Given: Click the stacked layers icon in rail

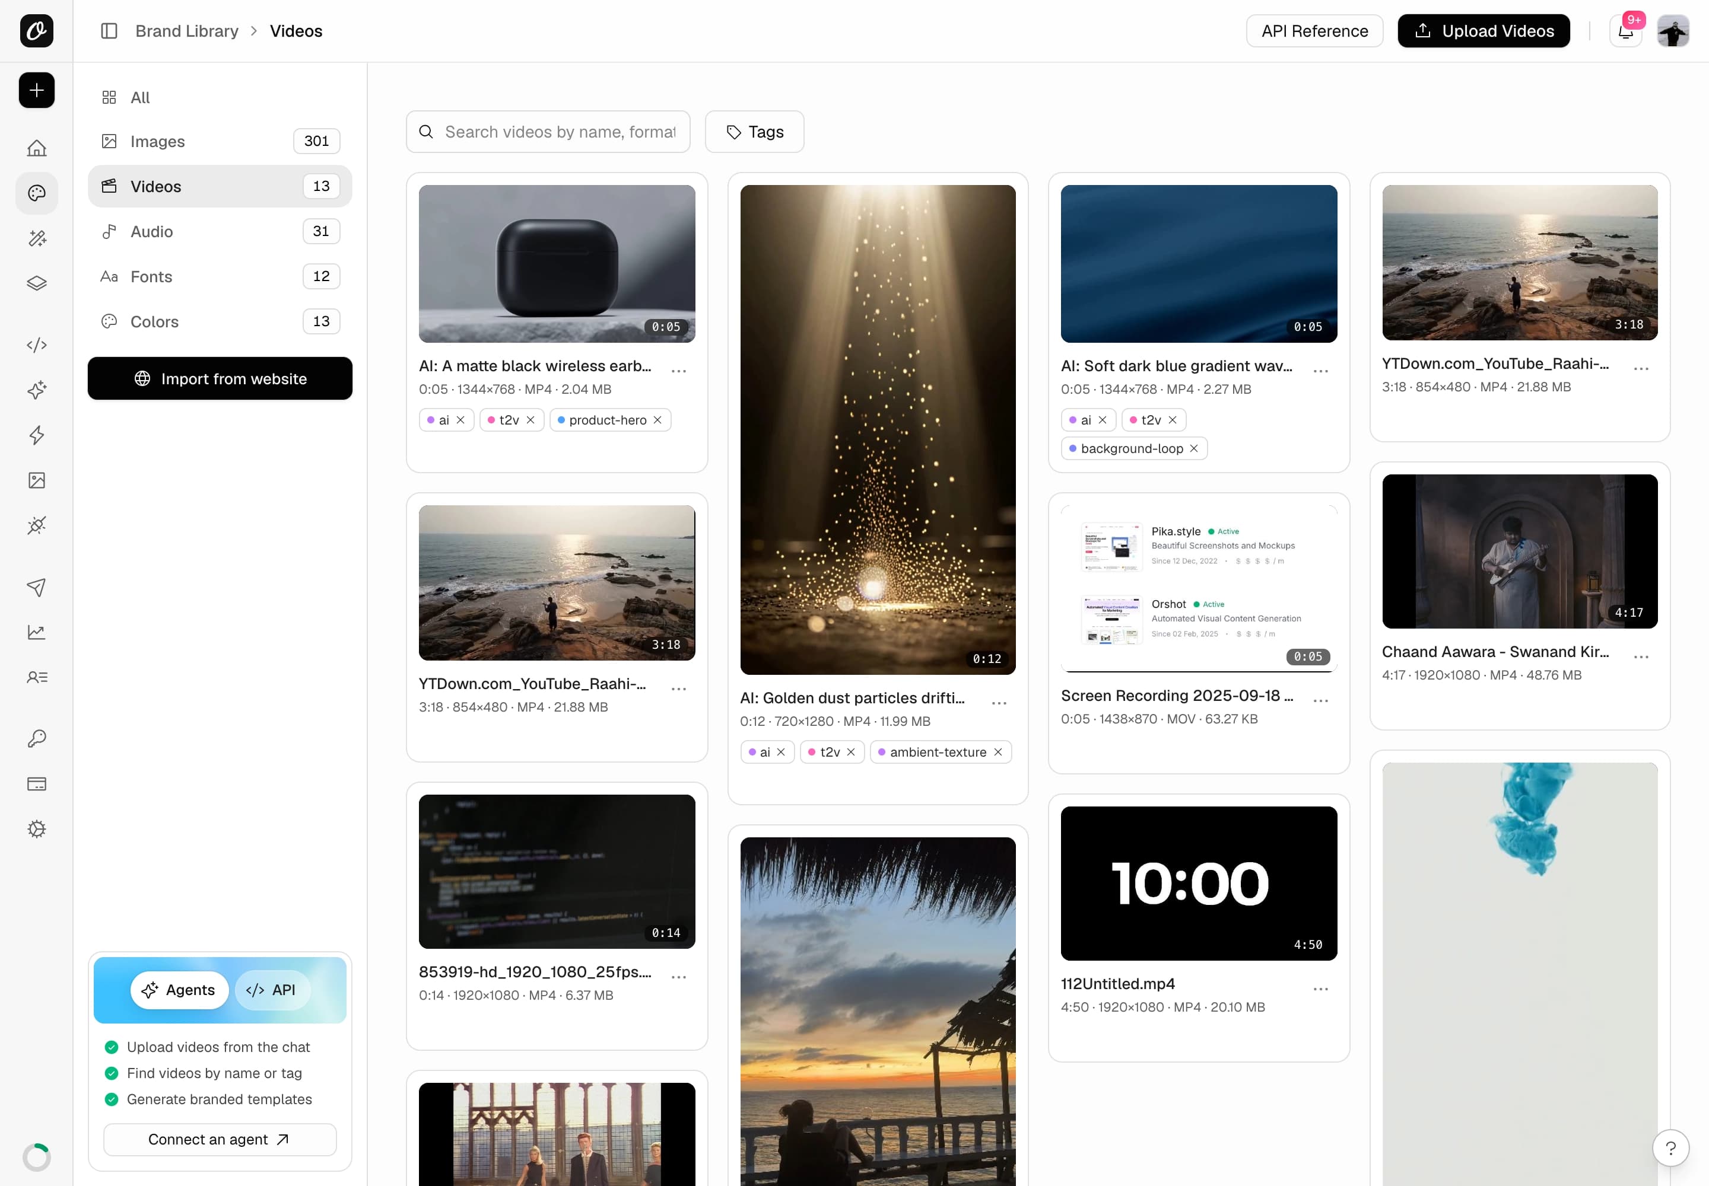Looking at the screenshot, I should pyautogui.click(x=36, y=283).
